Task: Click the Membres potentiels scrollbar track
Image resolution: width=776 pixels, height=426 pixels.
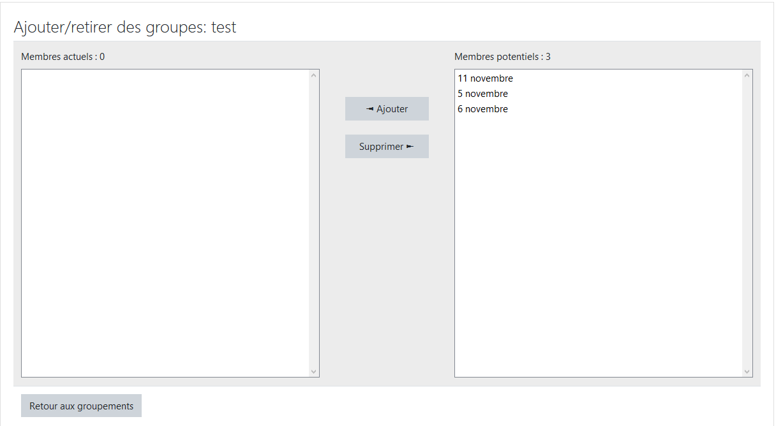Action: (747, 223)
